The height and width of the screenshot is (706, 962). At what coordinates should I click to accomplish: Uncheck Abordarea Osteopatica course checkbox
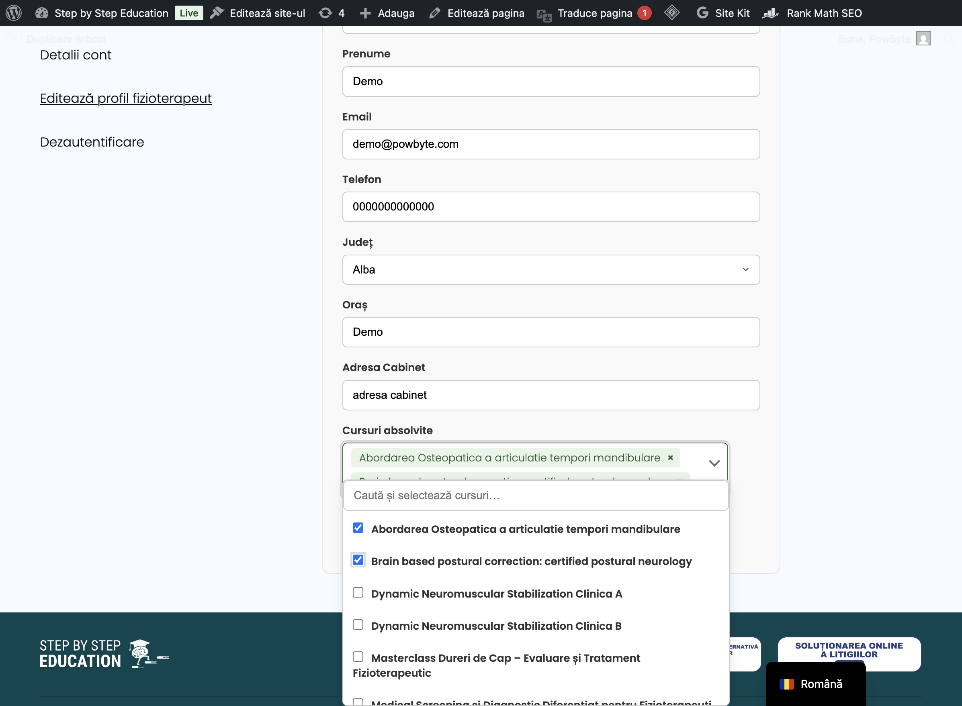(358, 528)
